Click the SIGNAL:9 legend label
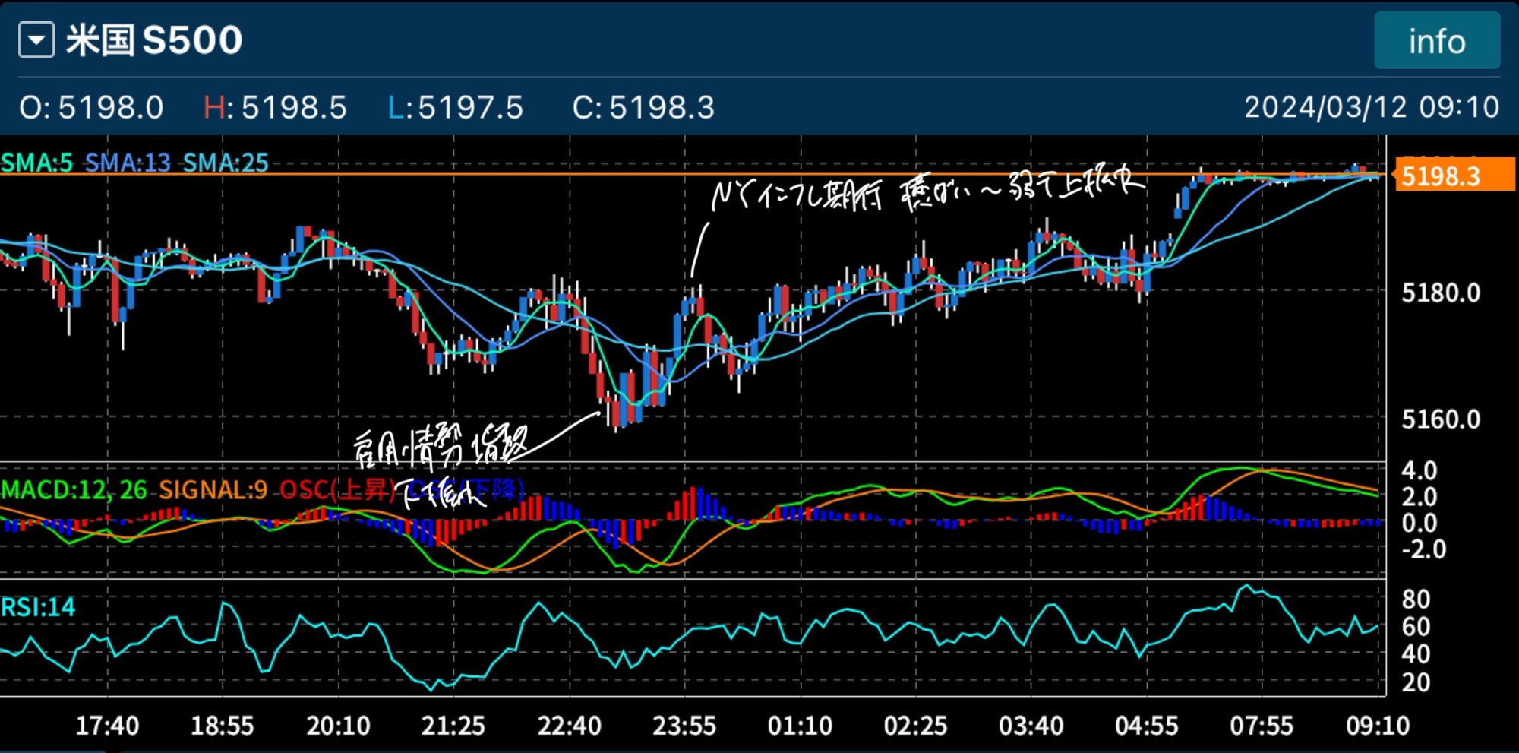 pos(213,490)
